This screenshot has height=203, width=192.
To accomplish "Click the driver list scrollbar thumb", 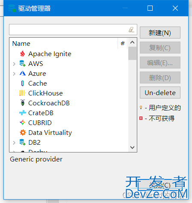I will pos(132,53).
